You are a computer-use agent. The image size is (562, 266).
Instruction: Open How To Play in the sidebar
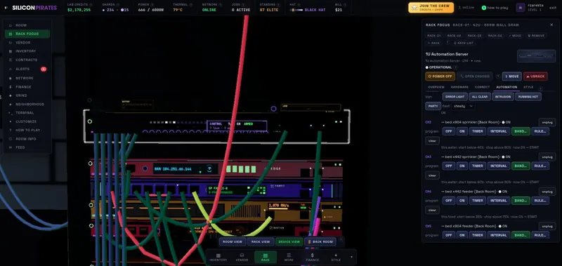click(x=27, y=131)
